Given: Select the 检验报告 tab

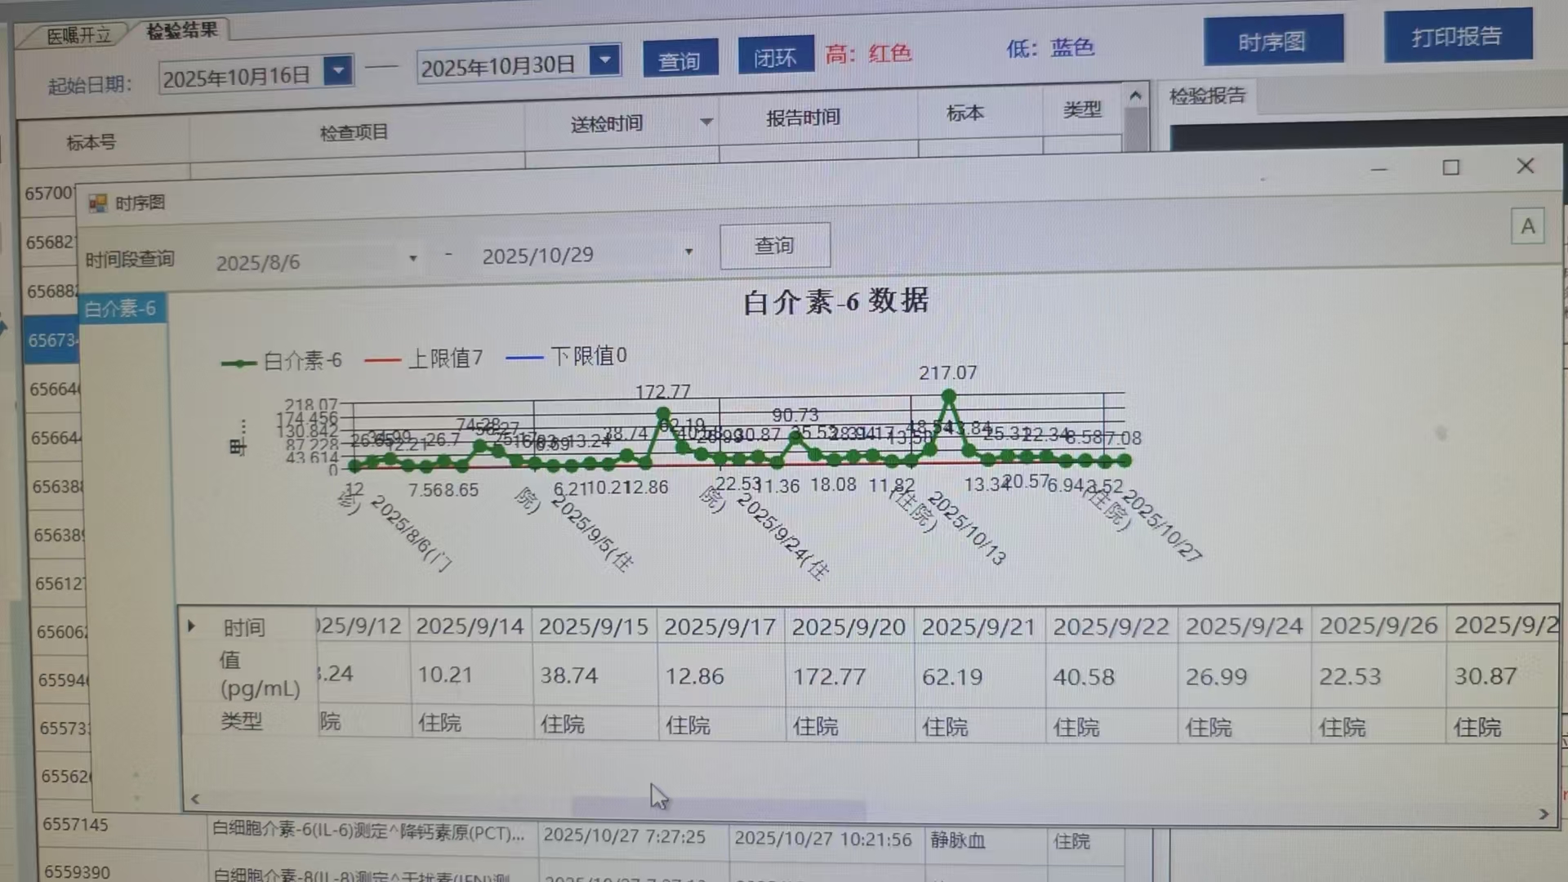Looking at the screenshot, I should click(1207, 96).
